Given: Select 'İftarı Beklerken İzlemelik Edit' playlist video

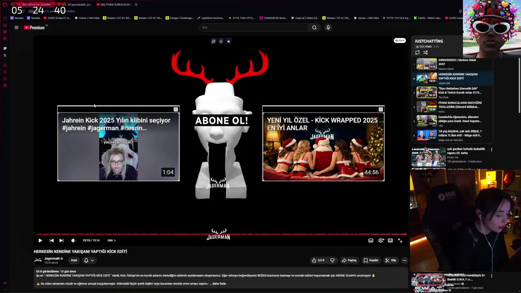Looking at the screenshot, I should pos(453,93).
